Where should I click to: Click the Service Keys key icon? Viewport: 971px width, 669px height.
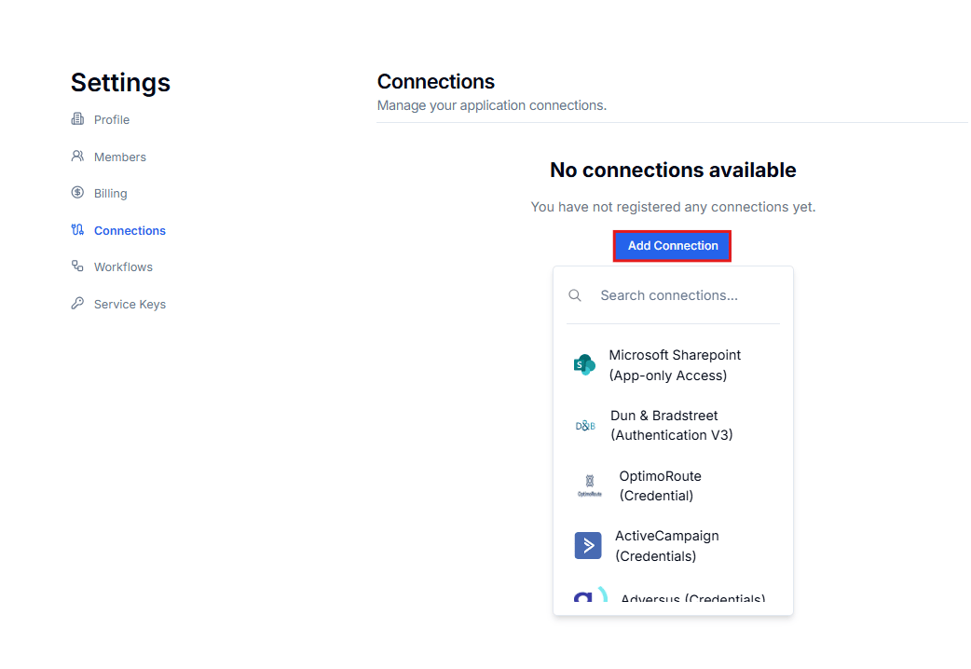[x=77, y=304]
